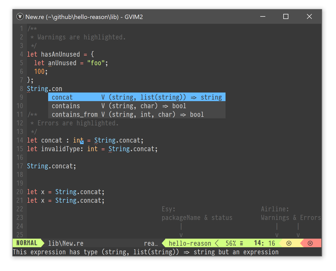The width and height of the screenshot is (336, 271).
Task: Click the errors indicator icon in statusline
Action: (x=310, y=243)
